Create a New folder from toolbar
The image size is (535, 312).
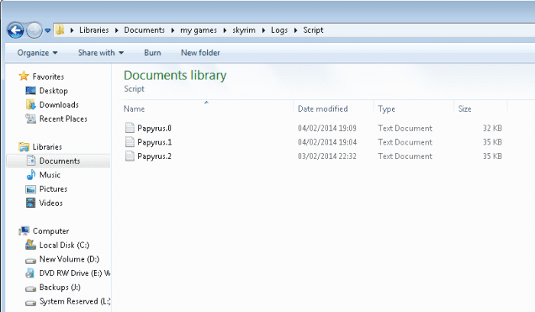click(x=200, y=53)
